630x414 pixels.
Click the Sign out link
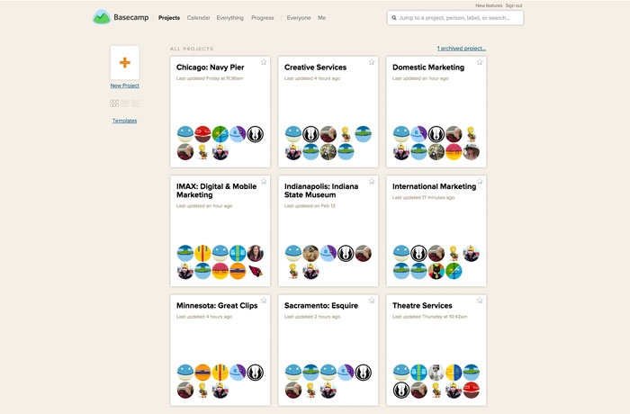(x=514, y=5)
